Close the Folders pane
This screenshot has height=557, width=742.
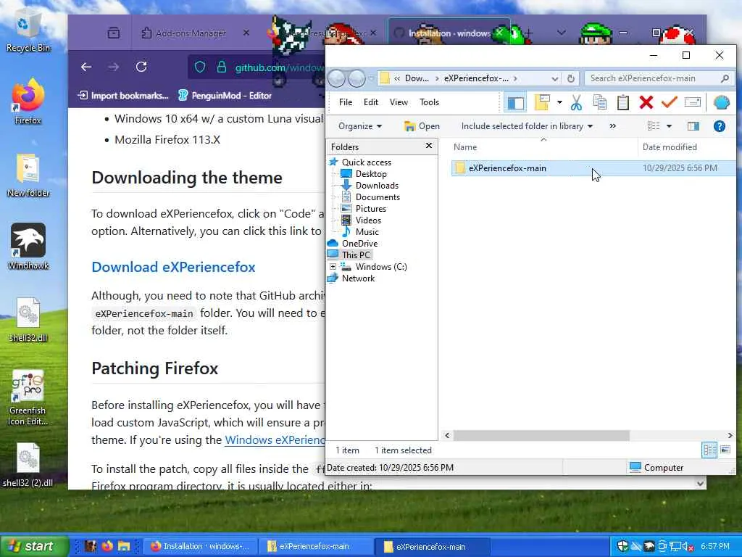429,146
